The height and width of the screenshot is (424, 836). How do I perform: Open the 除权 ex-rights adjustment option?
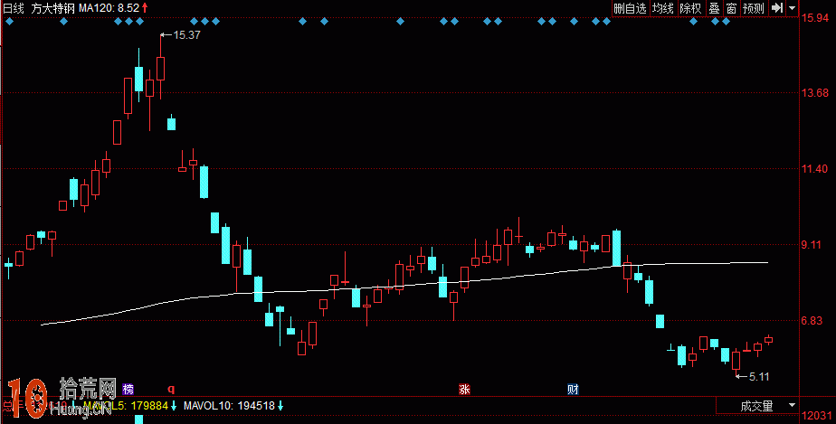[x=691, y=8]
